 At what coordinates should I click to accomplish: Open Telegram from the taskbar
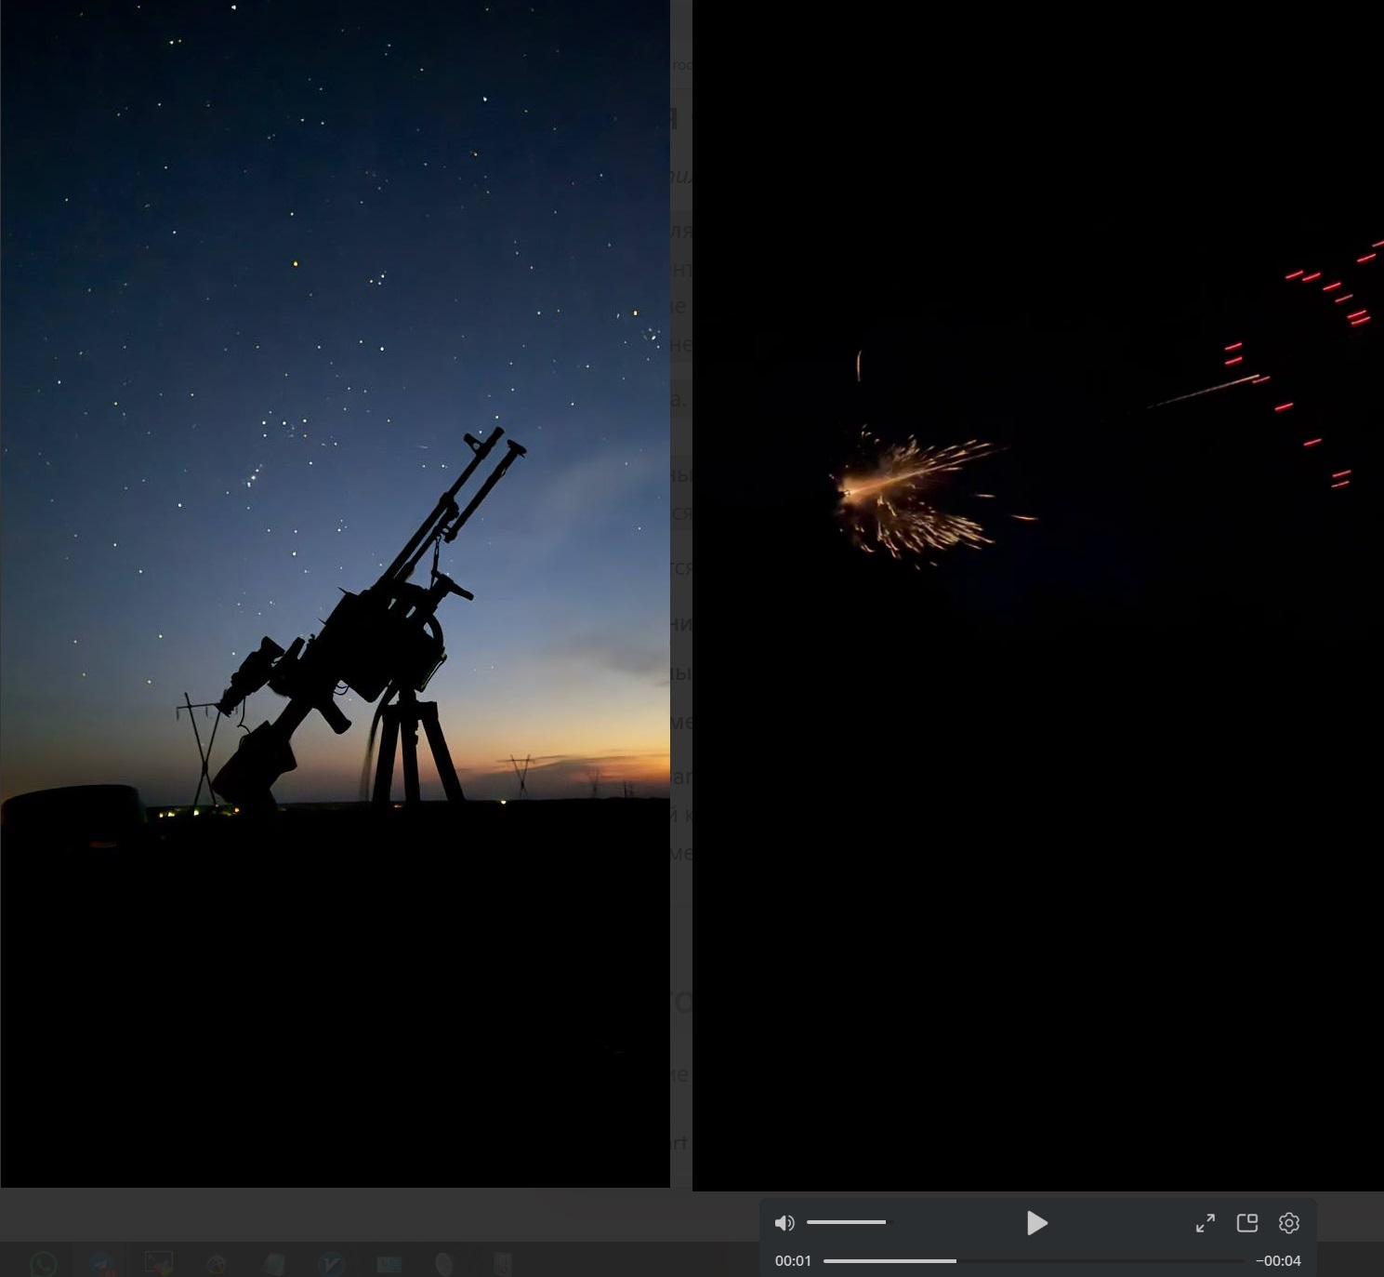(x=101, y=1264)
